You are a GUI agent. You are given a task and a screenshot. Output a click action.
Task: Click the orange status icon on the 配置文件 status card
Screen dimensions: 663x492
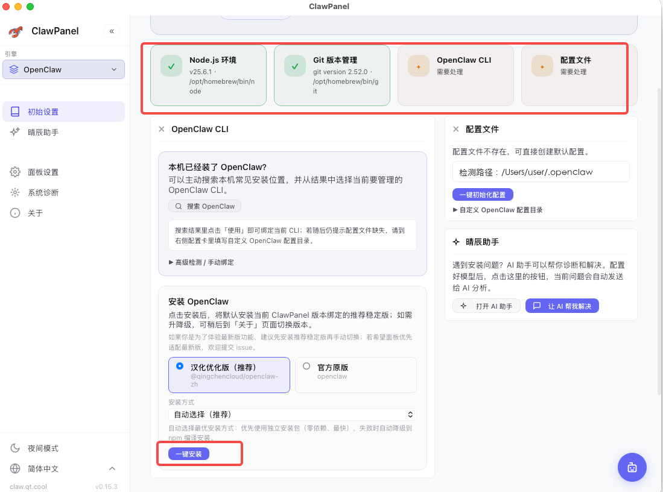(x=542, y=66)
